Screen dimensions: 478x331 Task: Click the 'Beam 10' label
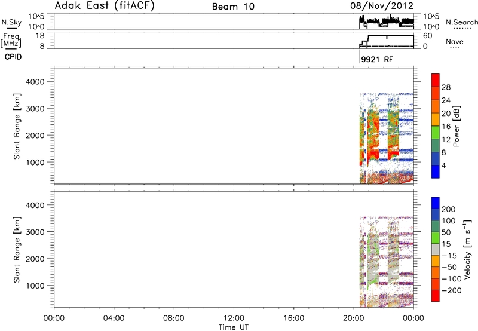pos(233,7)
